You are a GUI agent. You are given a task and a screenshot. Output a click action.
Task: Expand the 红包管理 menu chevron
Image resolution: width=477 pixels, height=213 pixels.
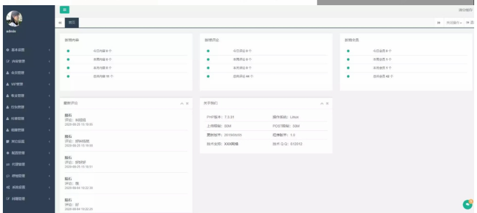click(x=49, y=107)
